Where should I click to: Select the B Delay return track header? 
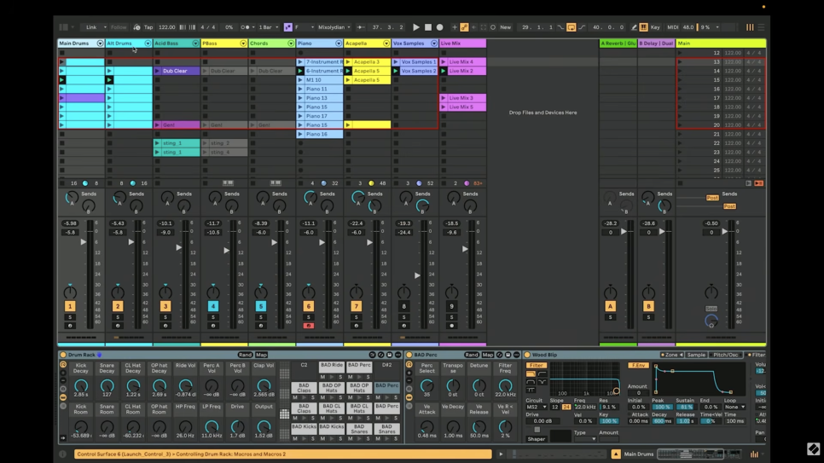pyautogui.click(x=656, y=43)
